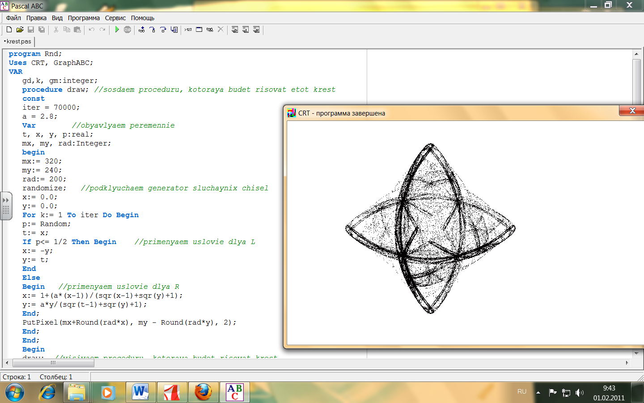Close the CRT output window
This screenshot has width=644, height=403.
pyautogui.click(x=632, y=111)
